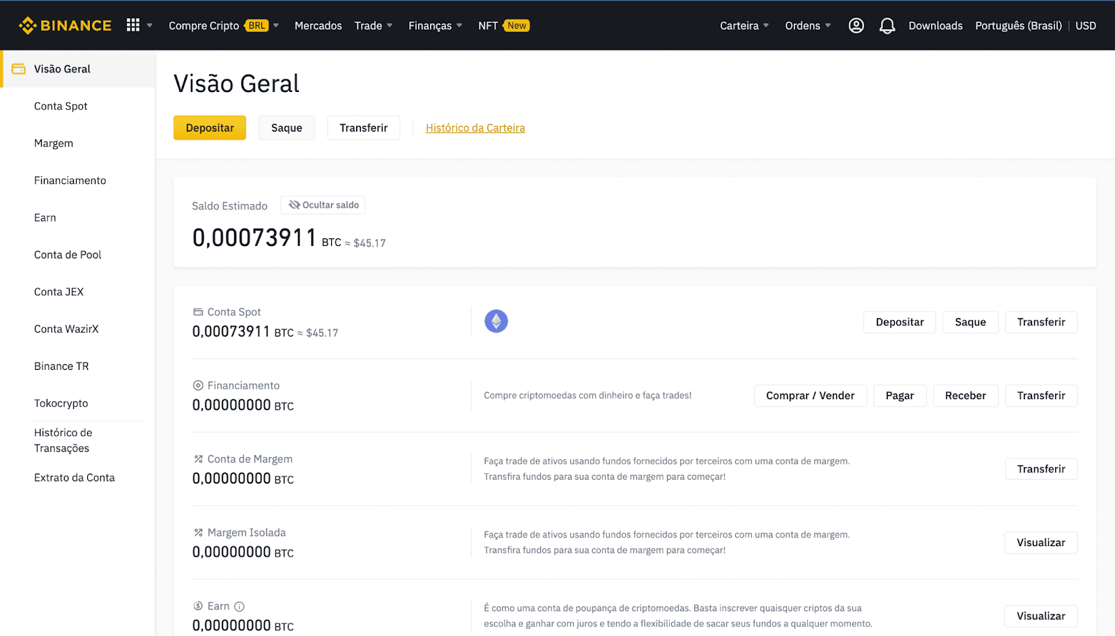Screen dimensions: 1115x636
Task: Click the Margem Isolada percent icon
Action: coord(198,532)
